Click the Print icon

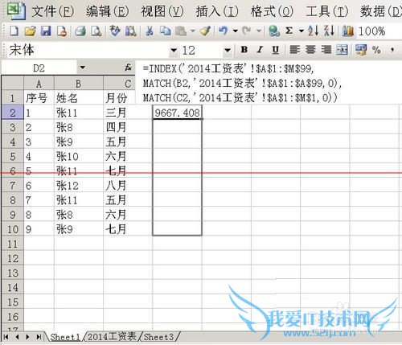pyautogui.click(x=80, y=31)
